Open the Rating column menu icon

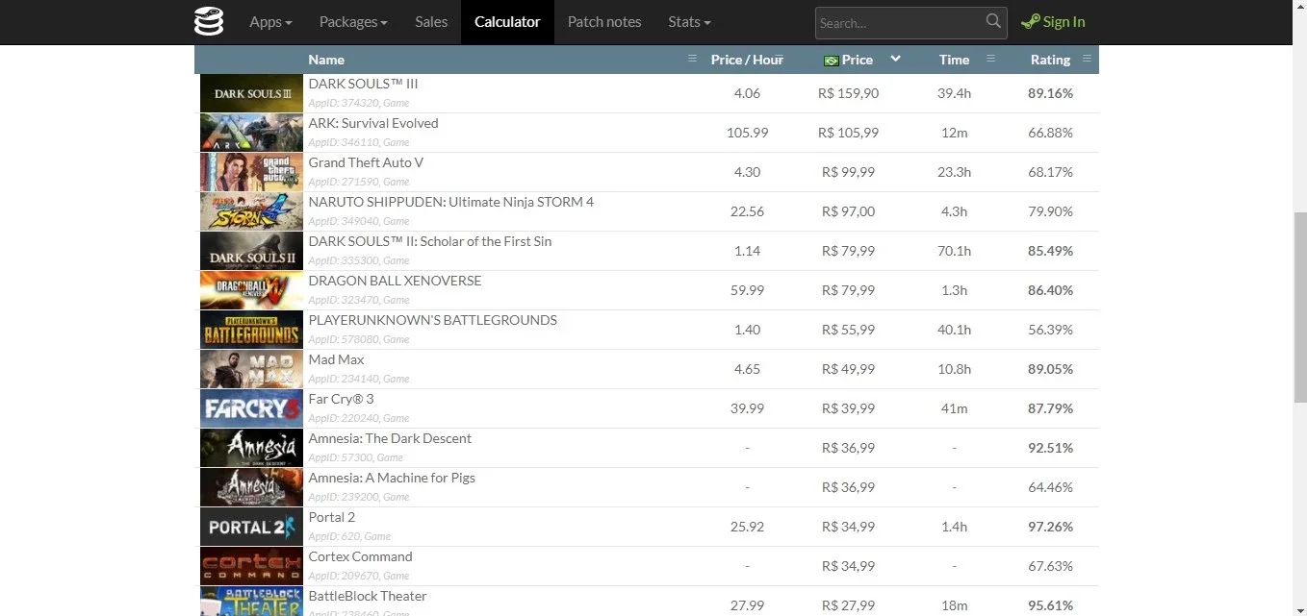click(1087, 59)
